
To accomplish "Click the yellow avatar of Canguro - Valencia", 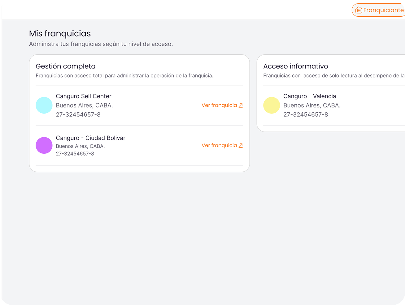I will point(272,105).
